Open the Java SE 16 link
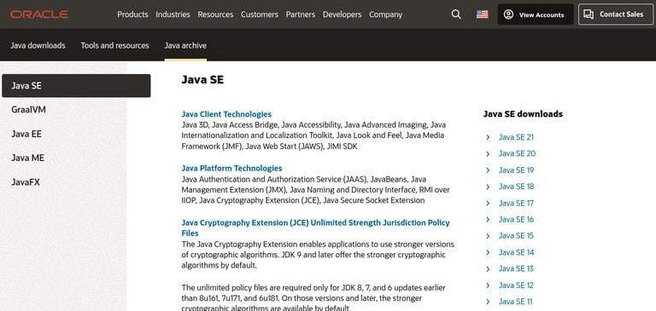656x311 pixels. (516, 220)
